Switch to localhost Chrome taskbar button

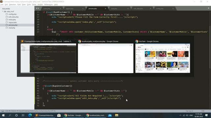(x=96, y=115)
